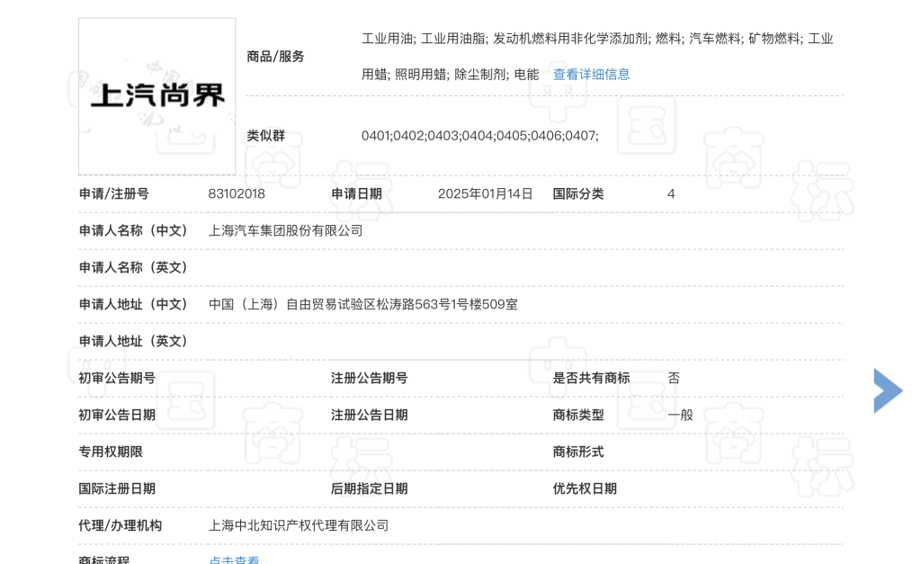This screenshot has height=564, width=921.
Task: Click the 否 value for 是否共有商标
Action: [674, 378]
